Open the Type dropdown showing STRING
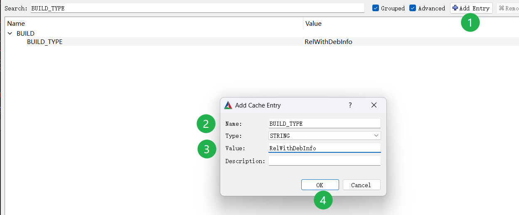519x215 pixels. point(325,136)
